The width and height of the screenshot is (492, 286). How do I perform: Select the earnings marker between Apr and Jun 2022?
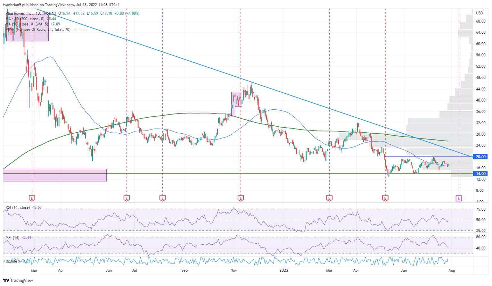pos(385,198)
